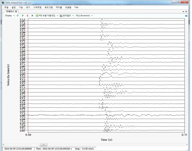
Task: Expand the 역산 (Inversion) dropdown arrow
Action: coord(92,16)
